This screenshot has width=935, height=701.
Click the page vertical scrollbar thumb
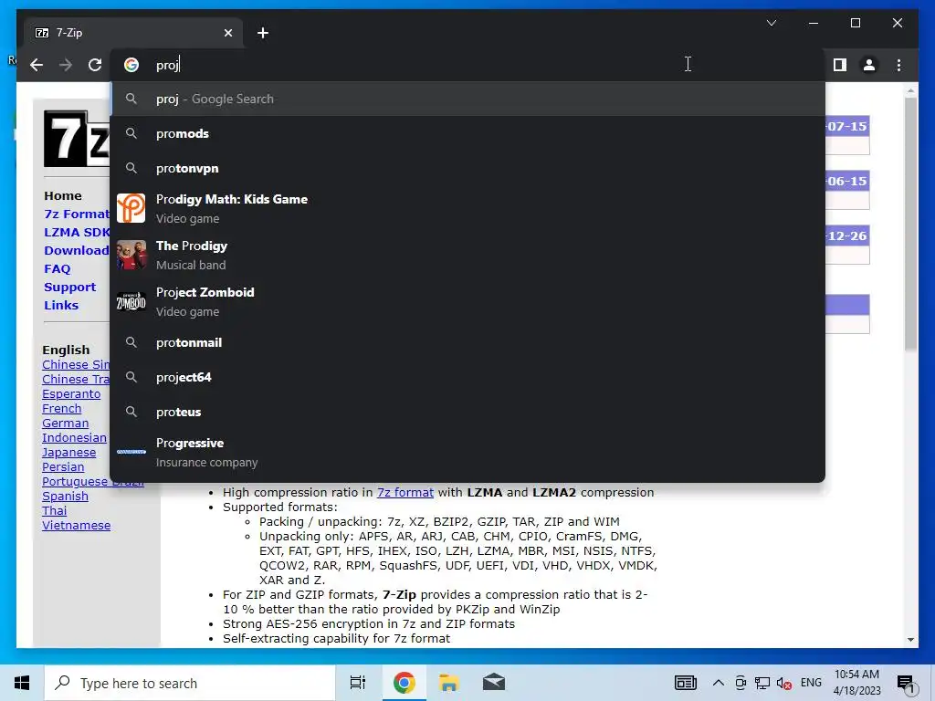[910, 224]
